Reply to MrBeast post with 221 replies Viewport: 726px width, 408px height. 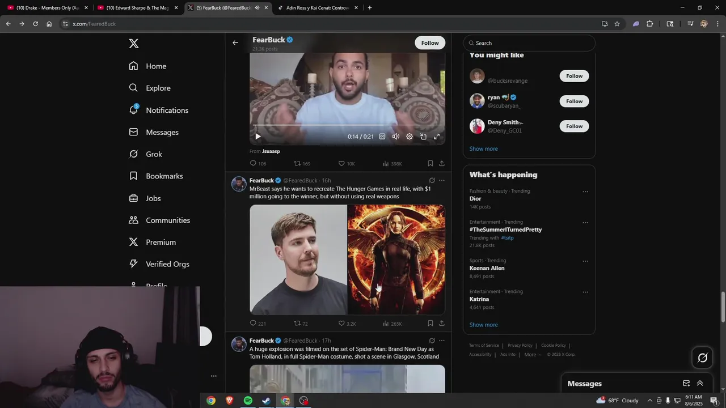[258, 324]
